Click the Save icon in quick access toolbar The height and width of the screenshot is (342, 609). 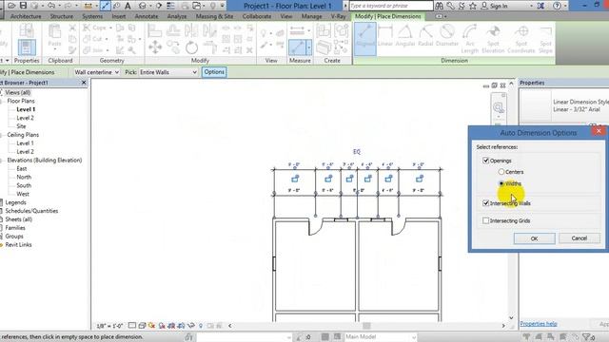tap(23, 6)
